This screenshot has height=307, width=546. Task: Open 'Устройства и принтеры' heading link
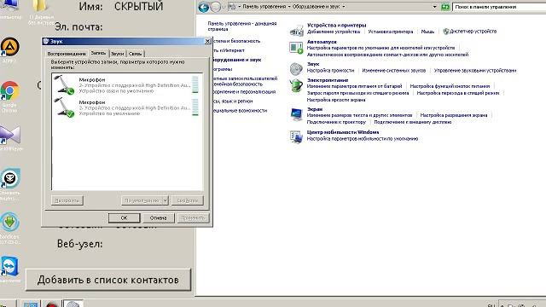click(336, 25)
